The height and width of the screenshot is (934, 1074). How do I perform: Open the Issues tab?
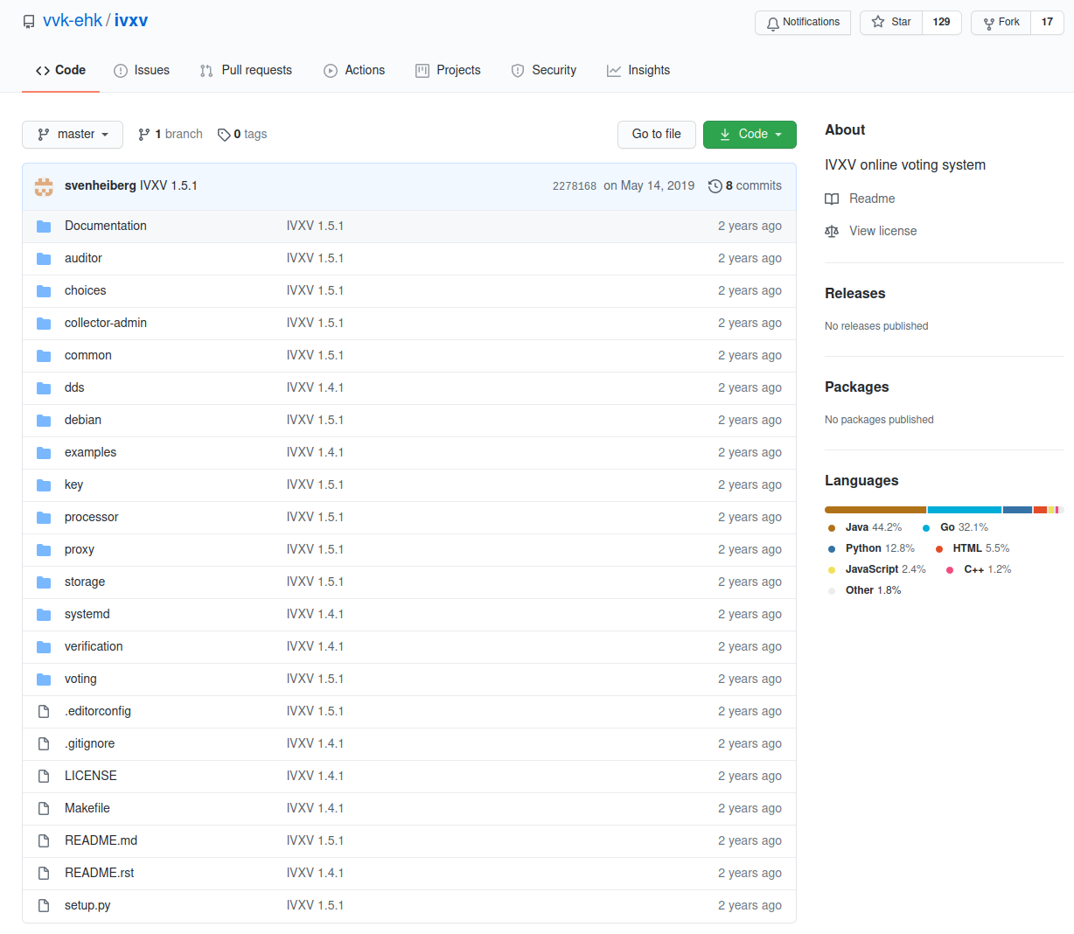(x=142, y=71)
